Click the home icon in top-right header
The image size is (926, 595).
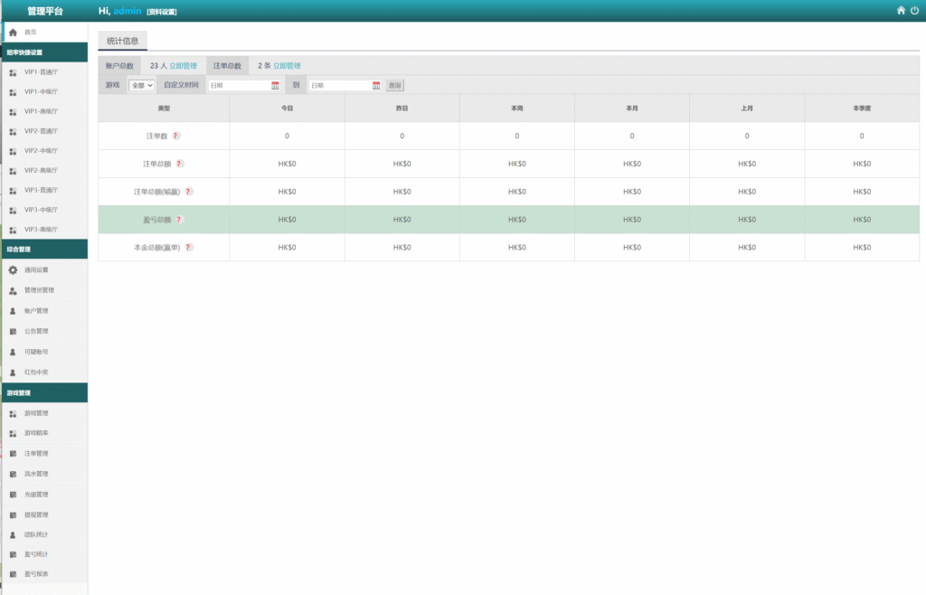point(901,11)
